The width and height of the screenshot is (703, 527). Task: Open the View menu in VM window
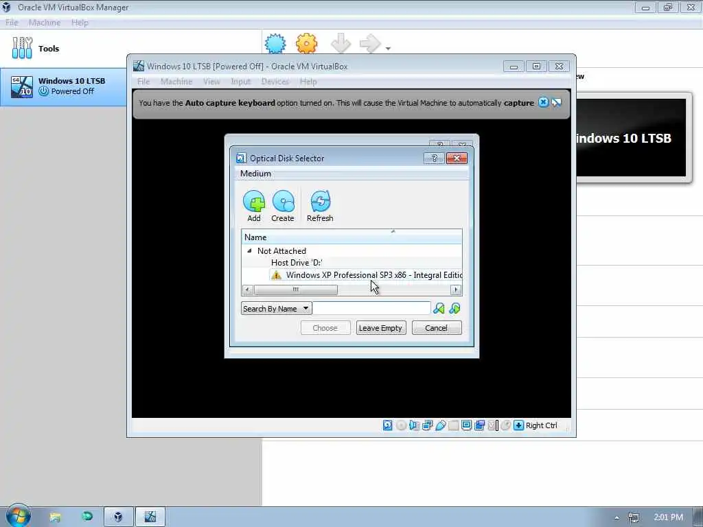click(211, 81)
